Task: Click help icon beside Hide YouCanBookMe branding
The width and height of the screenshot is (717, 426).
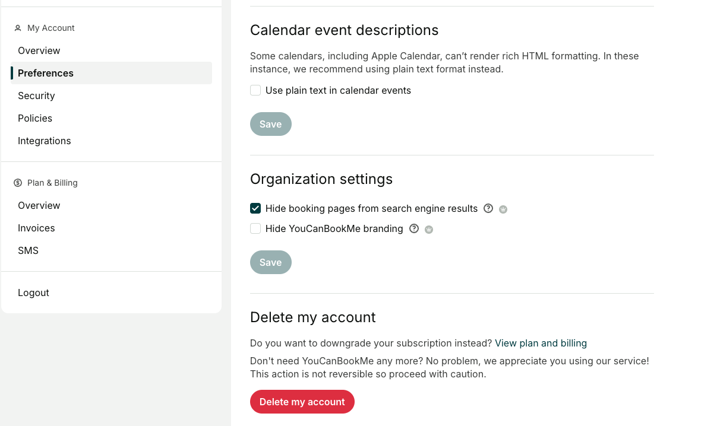Action: point(414,228)
